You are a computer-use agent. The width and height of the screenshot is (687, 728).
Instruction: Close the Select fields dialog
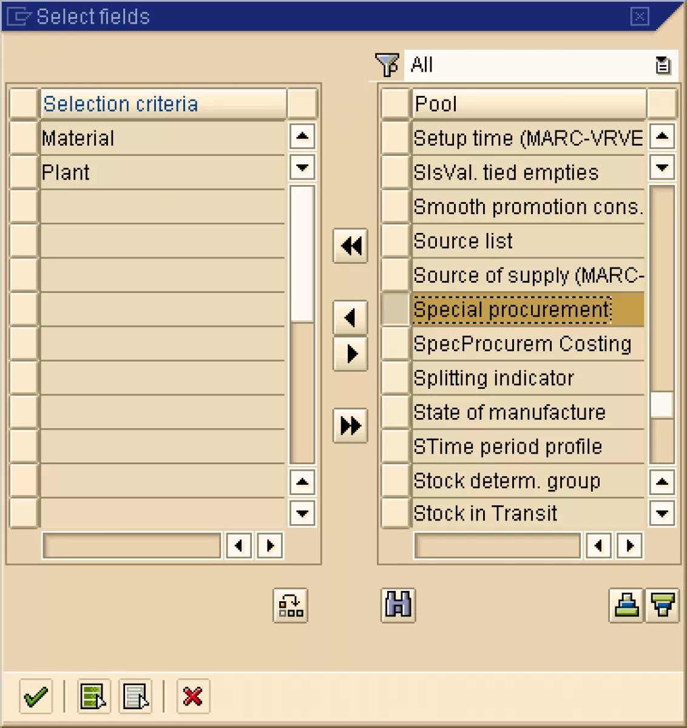640,16
